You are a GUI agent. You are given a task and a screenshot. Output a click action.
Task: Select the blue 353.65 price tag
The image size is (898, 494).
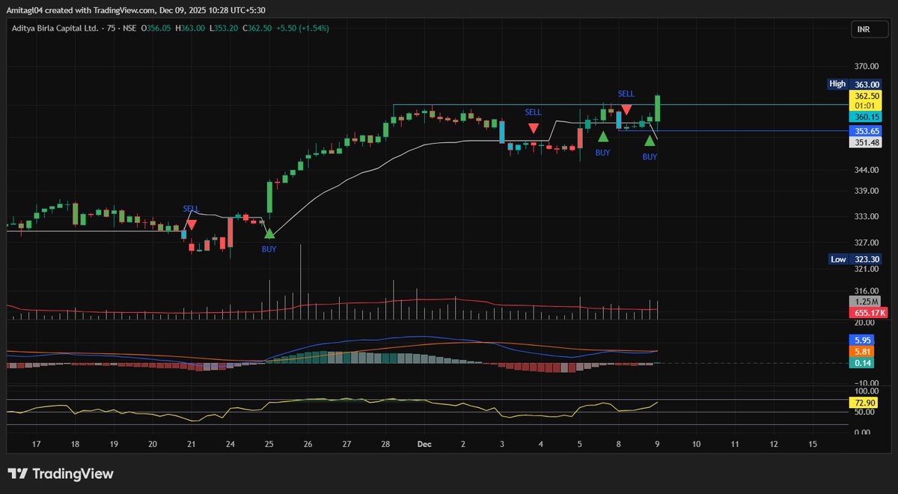865,131
